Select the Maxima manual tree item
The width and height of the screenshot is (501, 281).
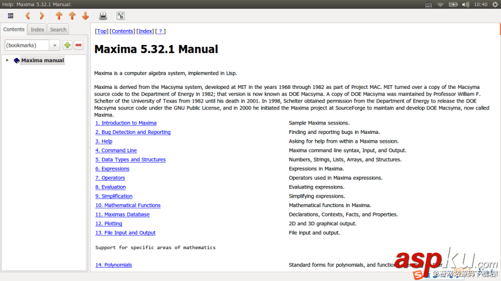coord(43,60)
